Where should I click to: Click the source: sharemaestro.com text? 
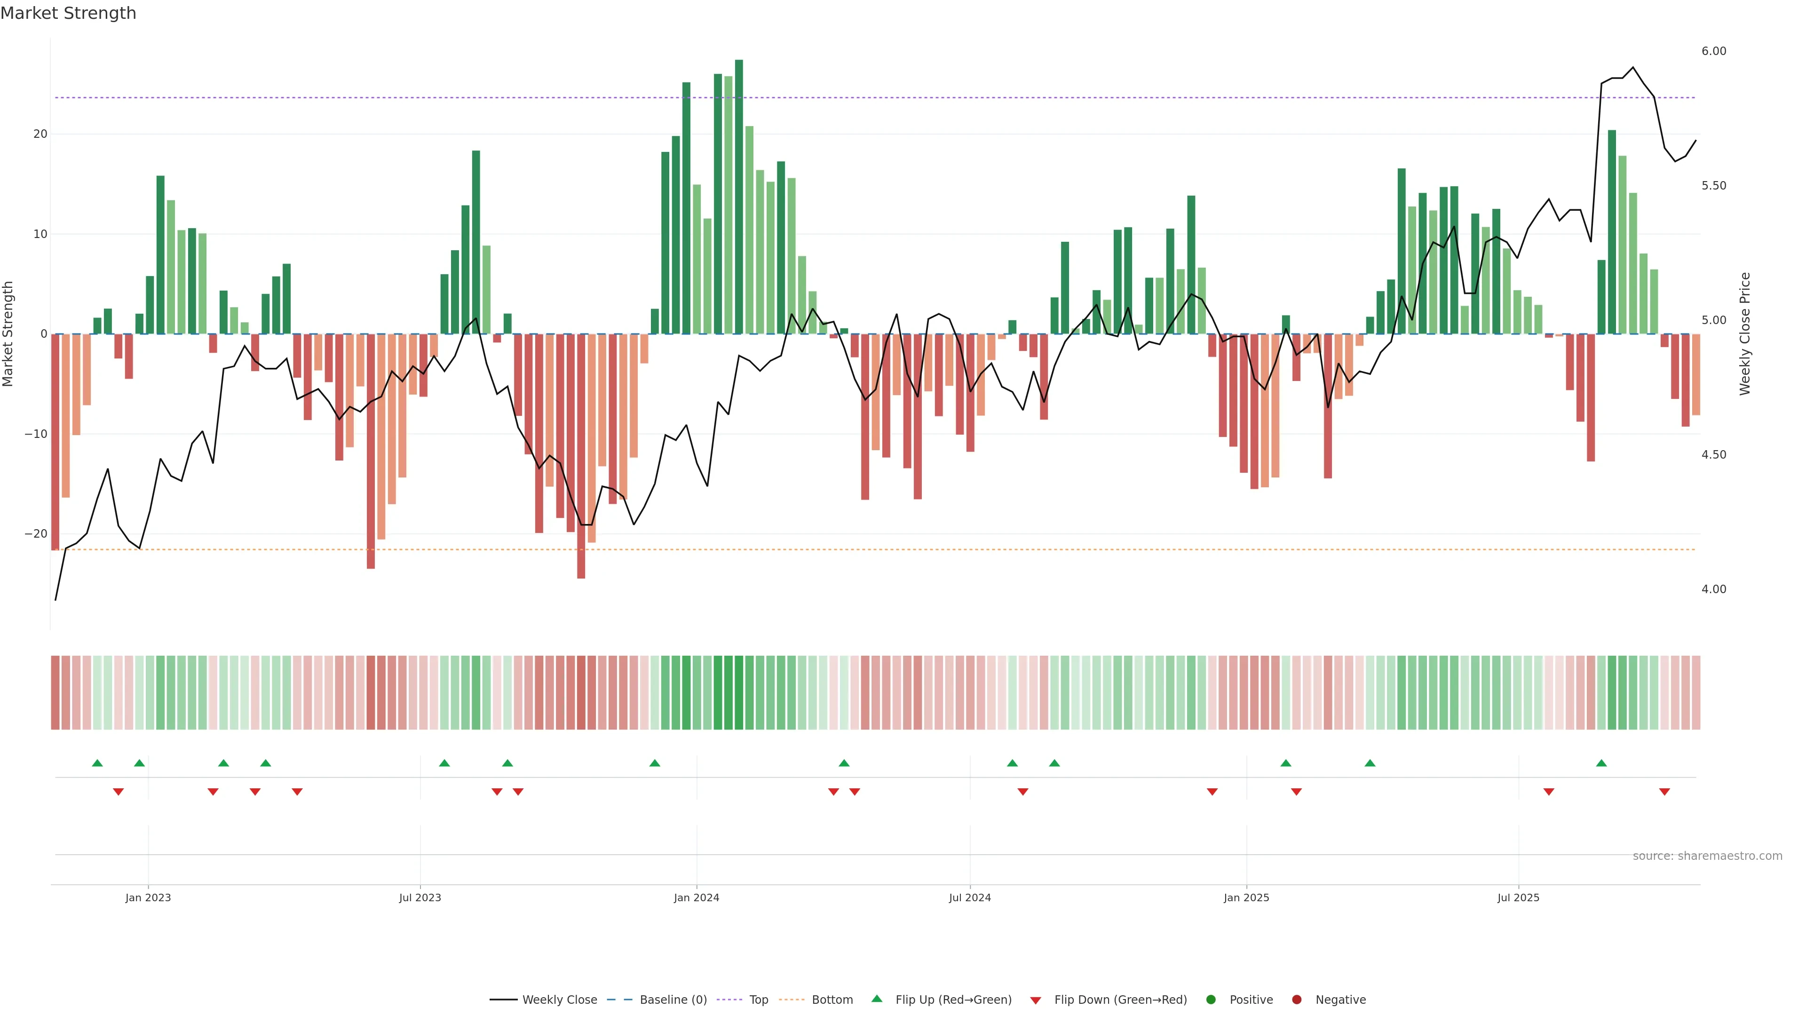click(x=1707, y=856)
